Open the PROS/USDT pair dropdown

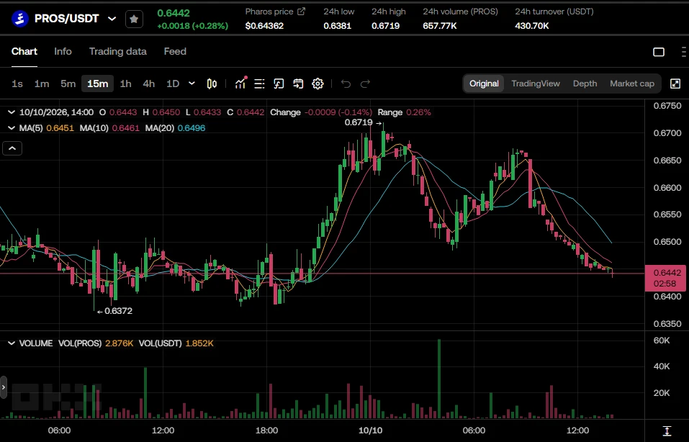(112, 19)
